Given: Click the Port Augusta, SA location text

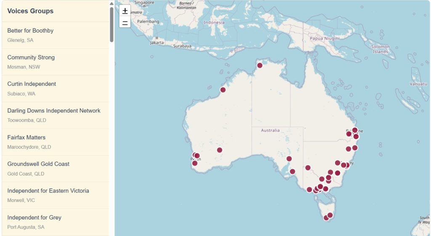Looking at the screenshot, I should (x=26, y=227).
